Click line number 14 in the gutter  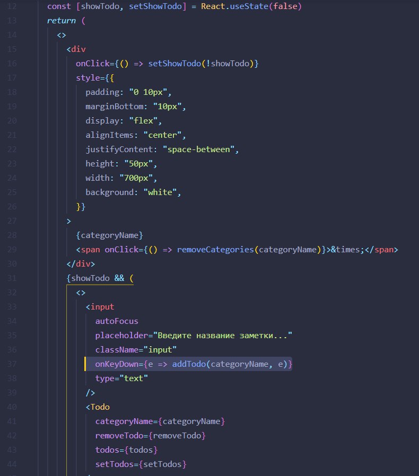click(12, 35)
